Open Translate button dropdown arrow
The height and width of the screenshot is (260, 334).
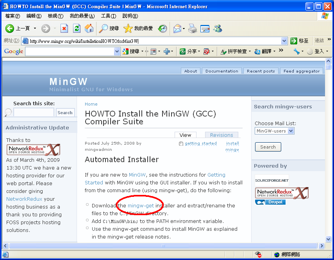click(x=274, y=51)
